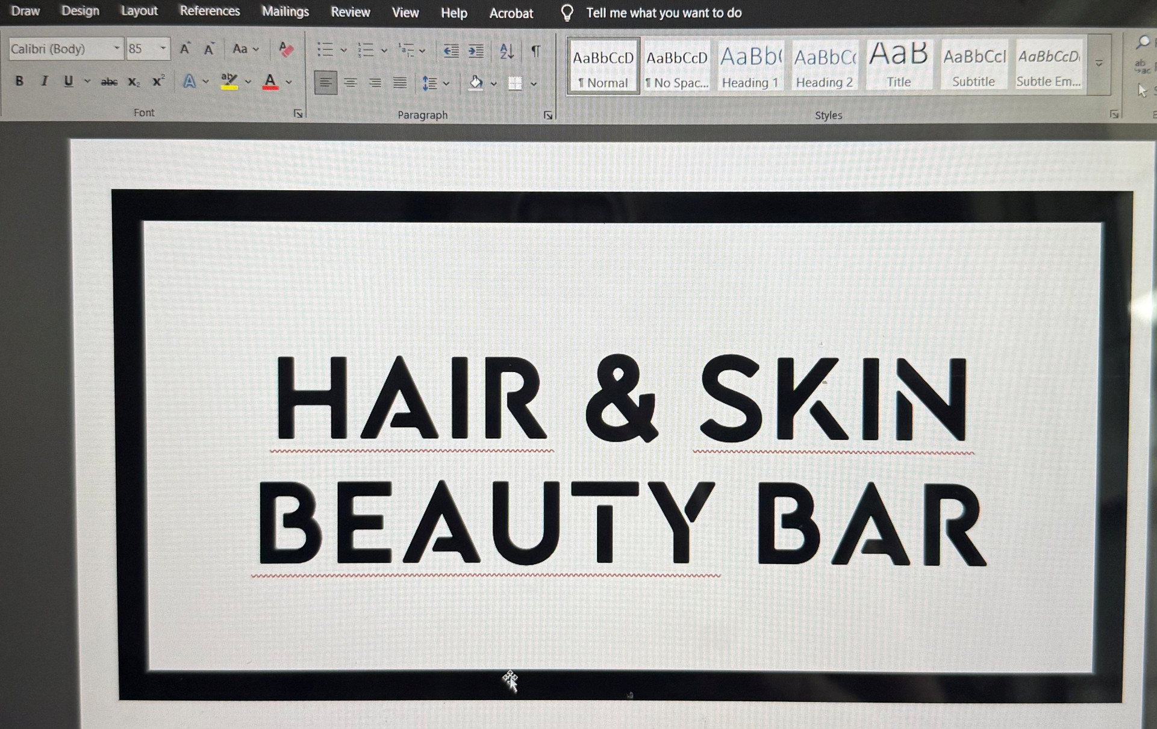The height and width of the screenshot is (729, 1157).
Task: Select Center alignment
Action: [350, 83]
